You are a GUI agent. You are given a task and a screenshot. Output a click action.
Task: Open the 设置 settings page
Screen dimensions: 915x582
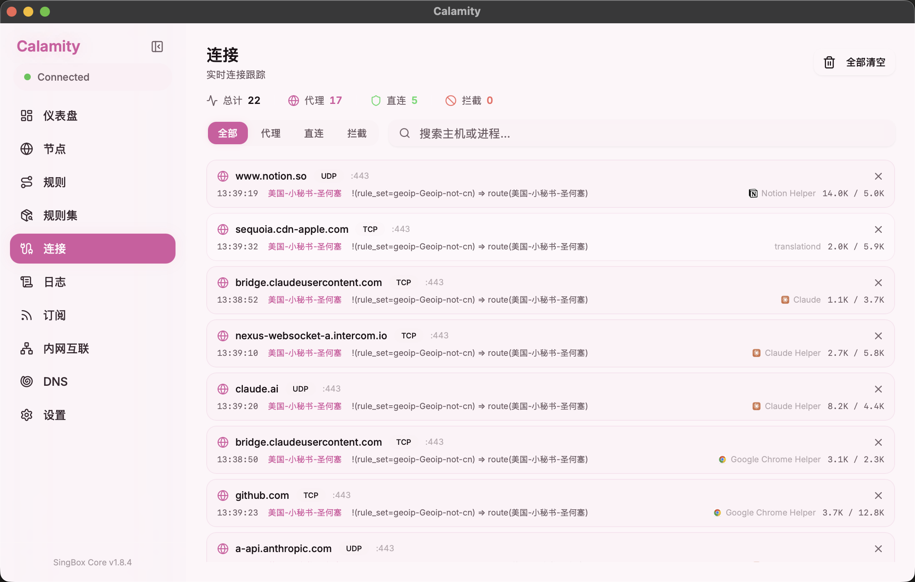[54, 415]
